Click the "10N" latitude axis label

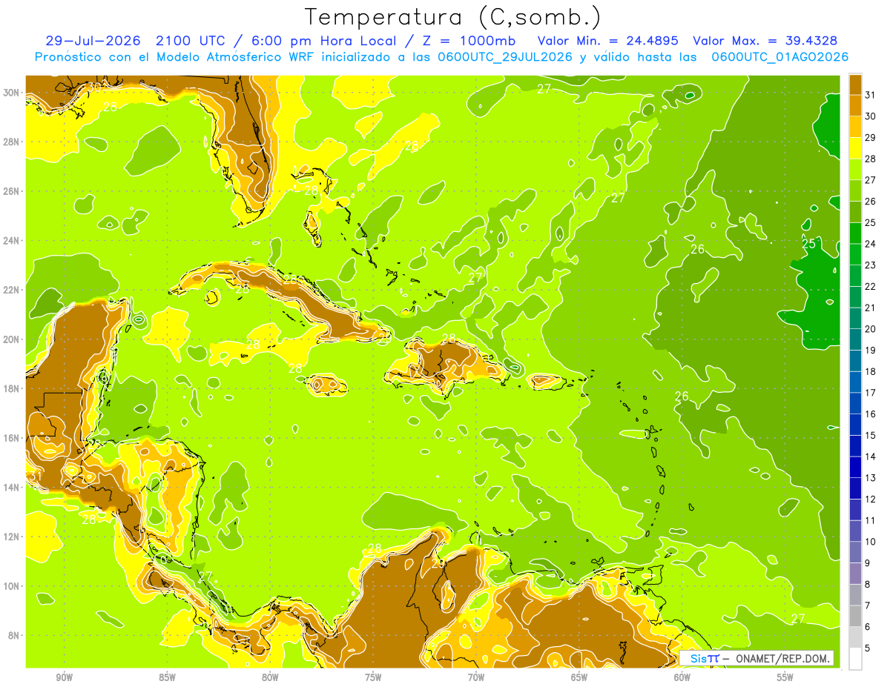pyautogui.click(x=13, y=585)
